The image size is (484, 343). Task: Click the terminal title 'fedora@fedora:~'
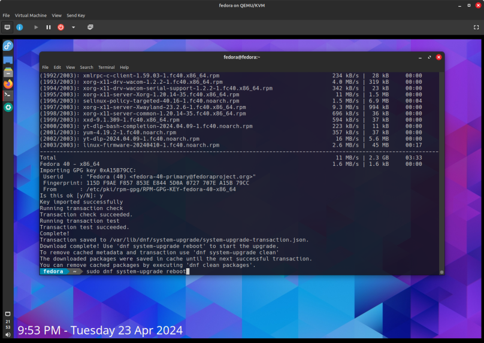click(x=241, y=57)
